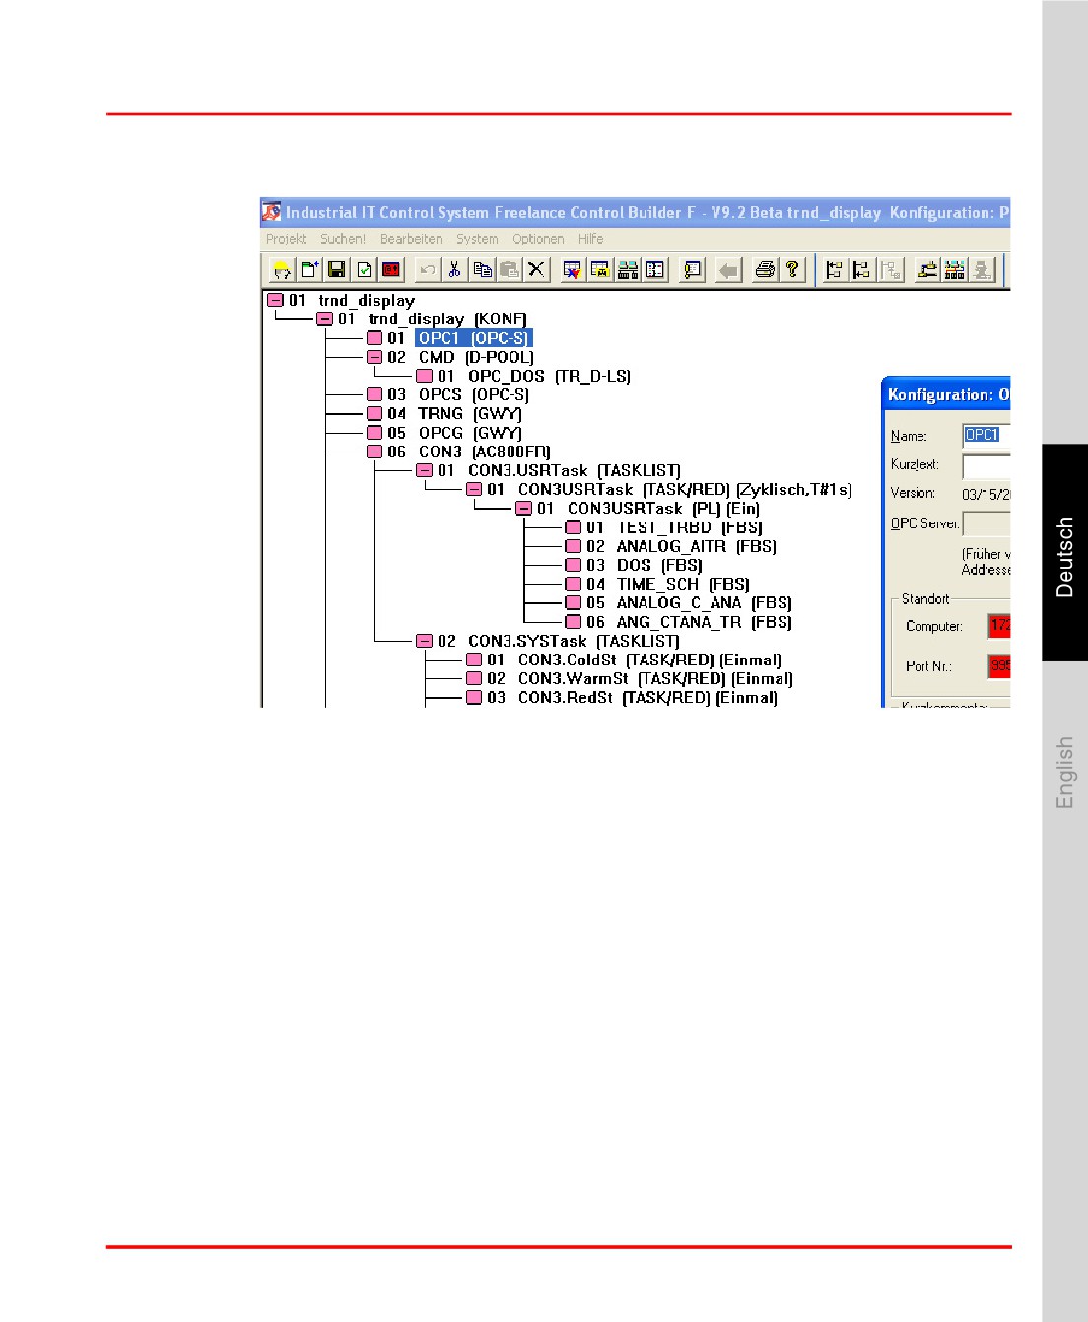
Task: Click the table icon with red-blue star
Action: click(573, 269)
